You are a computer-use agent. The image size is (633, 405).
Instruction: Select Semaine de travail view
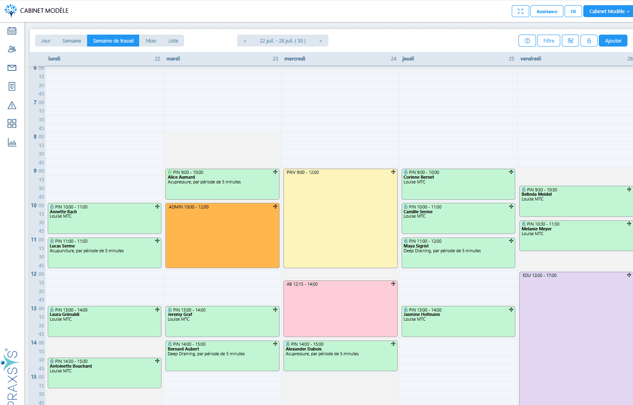(x=113, y=41)
